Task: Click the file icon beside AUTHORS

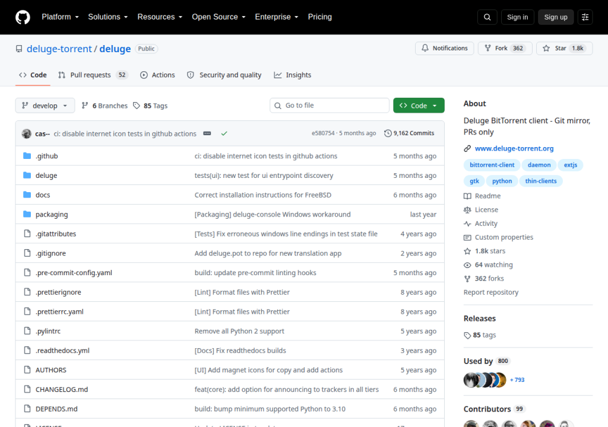Action: coord(27,369)
